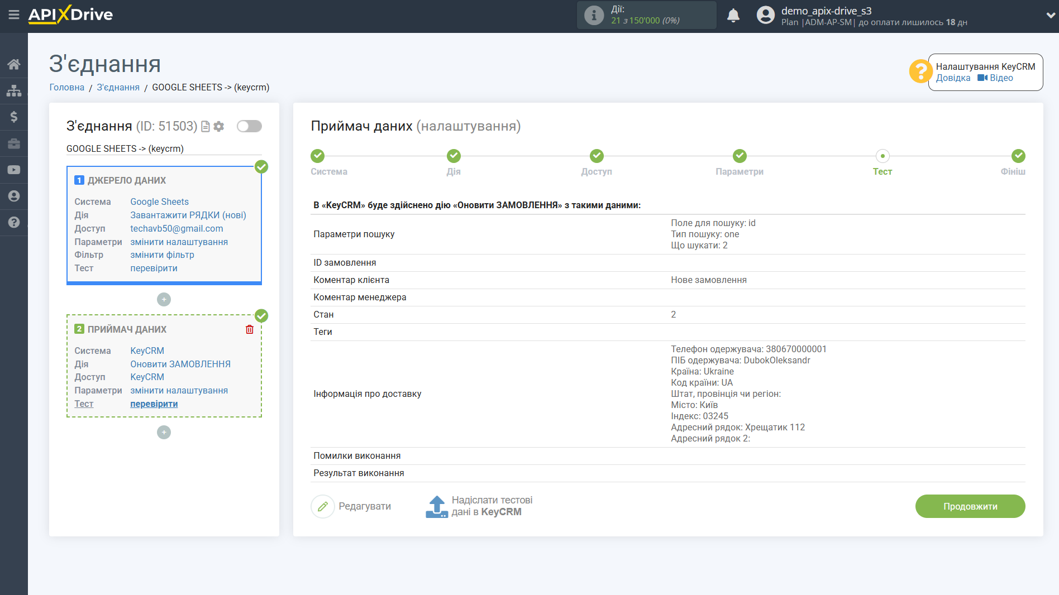Open Оновити ЗАМОВЛЕННЯ action link
The image size is (1059, 595).
point(180,364)
